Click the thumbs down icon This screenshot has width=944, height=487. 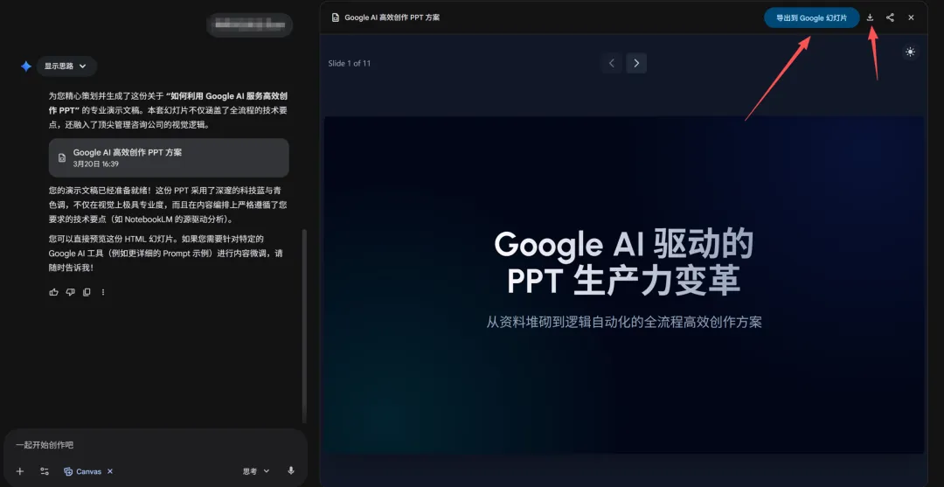click(71, 292)
